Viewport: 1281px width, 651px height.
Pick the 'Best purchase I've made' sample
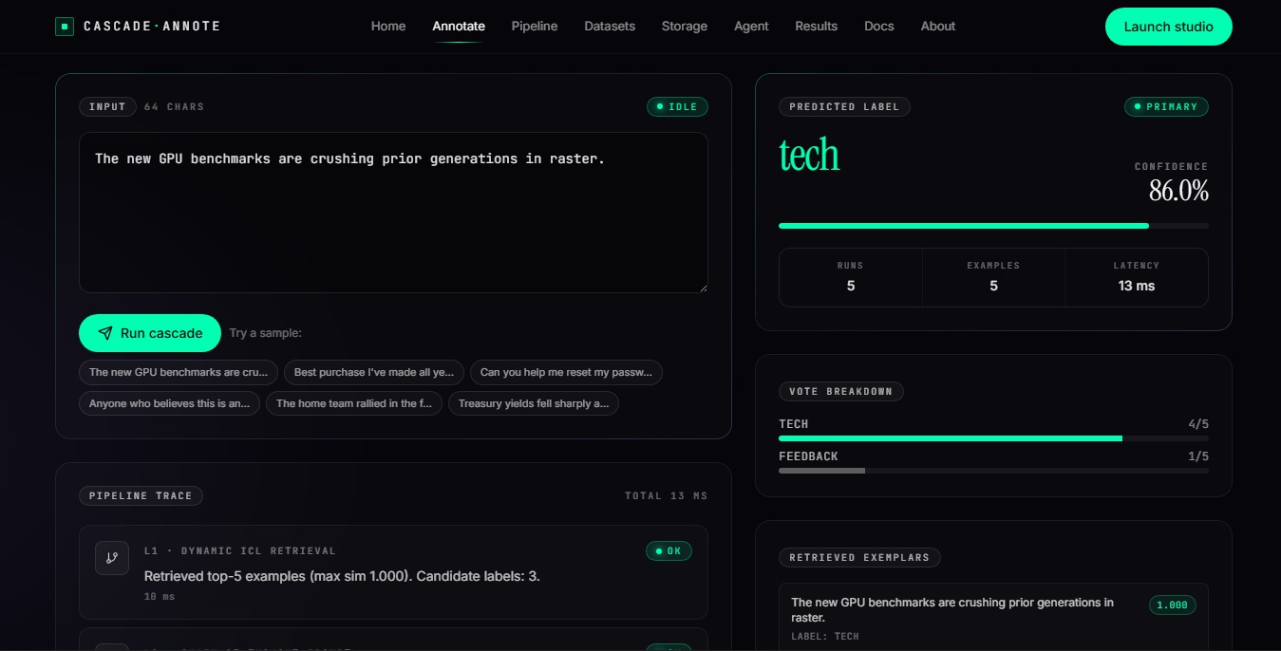[x=374, y=372]
